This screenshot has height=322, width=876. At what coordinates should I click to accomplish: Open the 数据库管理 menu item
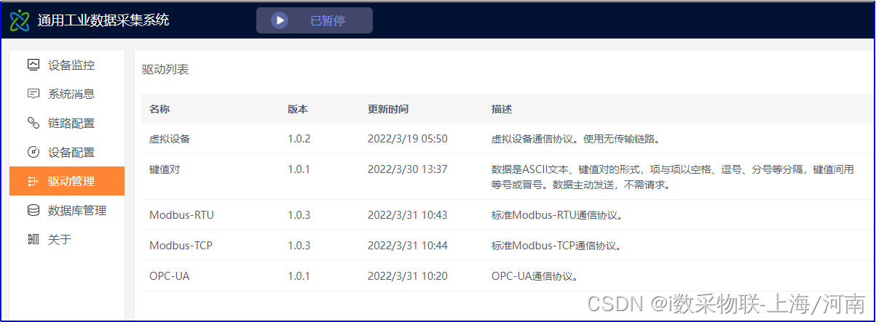point(67,210)
